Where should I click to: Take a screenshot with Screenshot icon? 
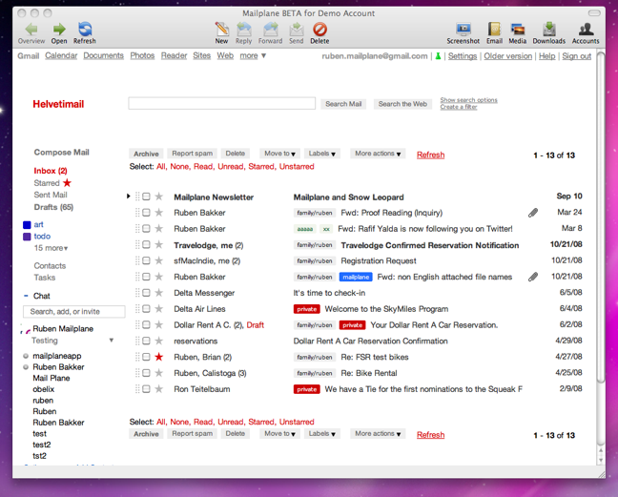click(x=463, y=30)
